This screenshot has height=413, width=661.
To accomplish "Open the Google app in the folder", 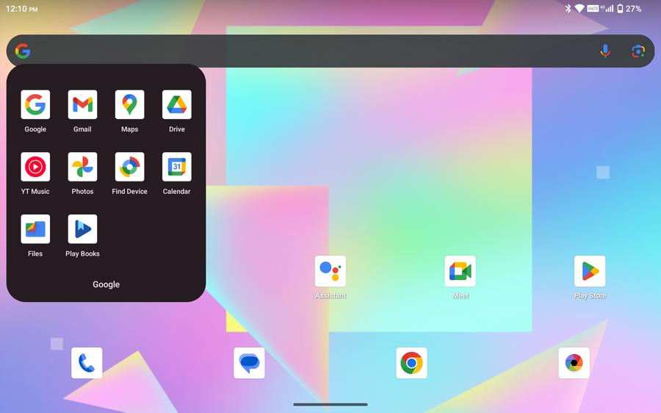I will [x=35, y=104].
